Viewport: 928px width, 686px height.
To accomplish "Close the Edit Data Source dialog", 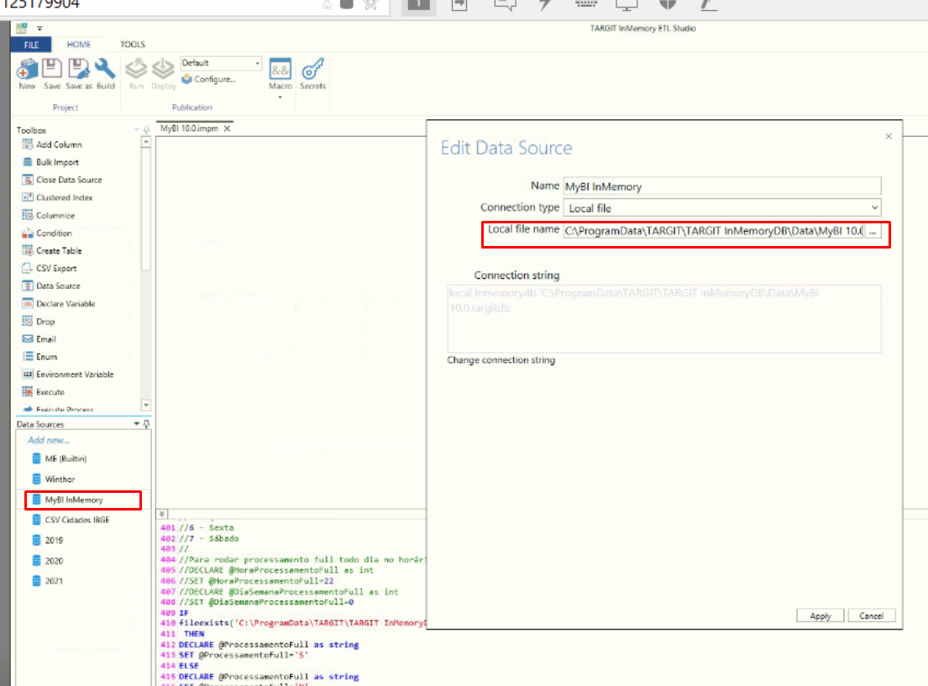I will point(889,136).
